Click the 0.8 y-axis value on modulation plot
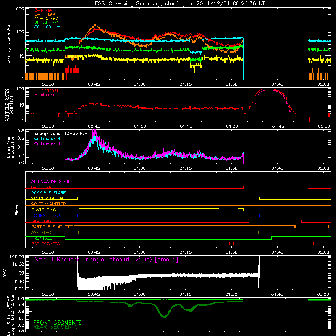This screenshot has height=336, width=336. [x=21, y=131]
